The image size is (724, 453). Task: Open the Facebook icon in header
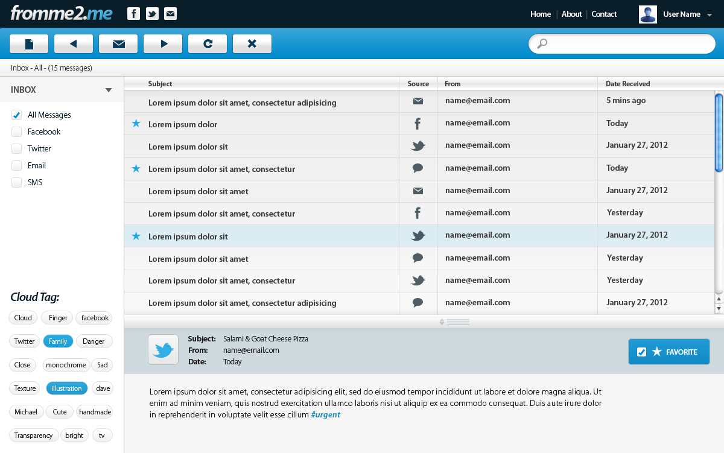[x=134, y=14]
